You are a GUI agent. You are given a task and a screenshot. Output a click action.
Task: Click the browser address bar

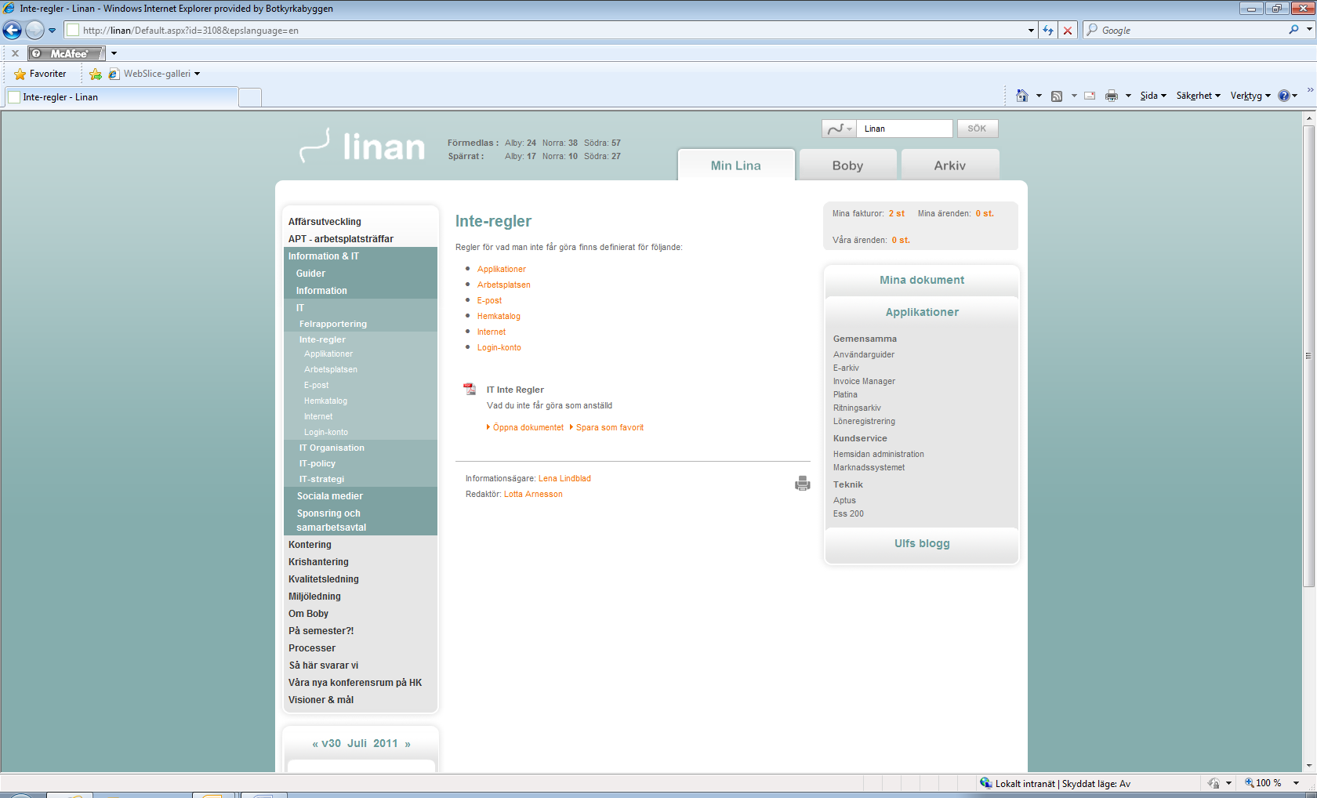pos(544,31)
